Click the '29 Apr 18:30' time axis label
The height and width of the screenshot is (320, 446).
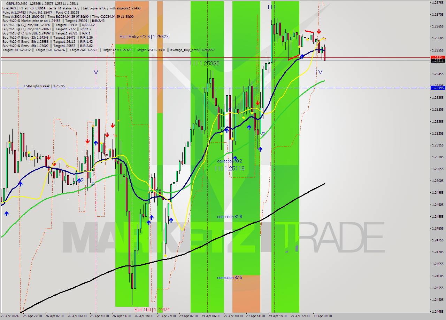point(278,316)
